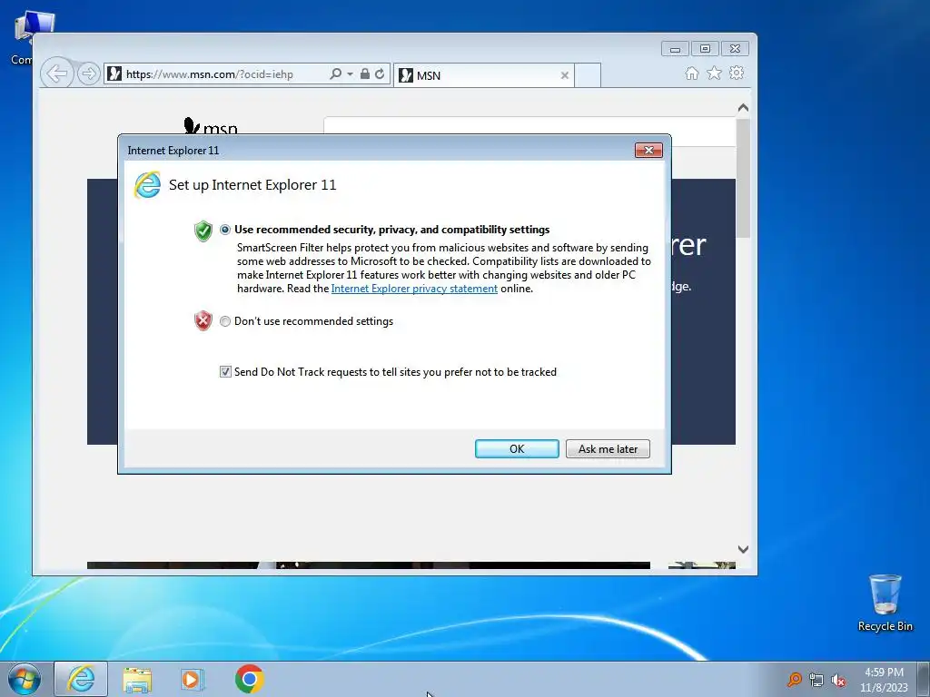Viewport: 930px width, 697px height.
Task: Select the MSN browser tab
Action: tap(485, 75)
